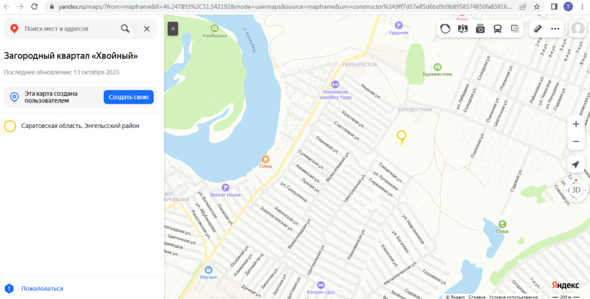Zoom out with the minus button
The height and width of the screenshot is (299, 590).
576,141
